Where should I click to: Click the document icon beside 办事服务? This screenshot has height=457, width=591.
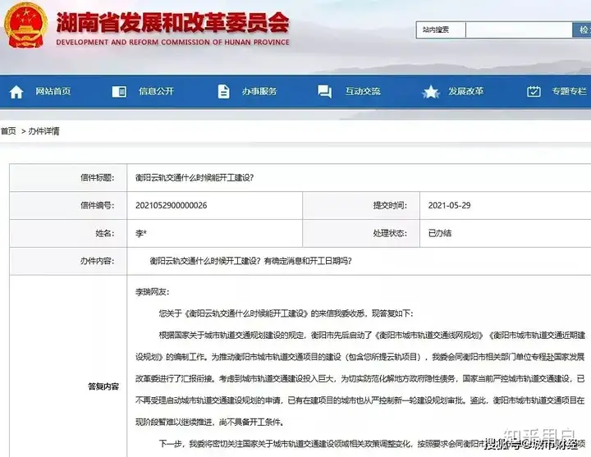(x=223, y=92)
